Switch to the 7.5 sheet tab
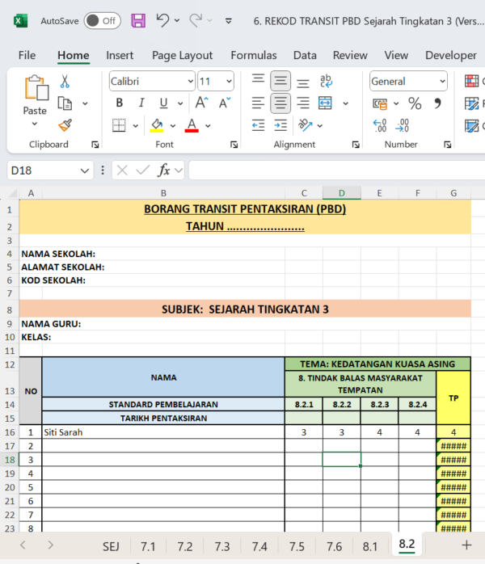The image size is (485, 564). pyautogui.click(x=297, y=546)
